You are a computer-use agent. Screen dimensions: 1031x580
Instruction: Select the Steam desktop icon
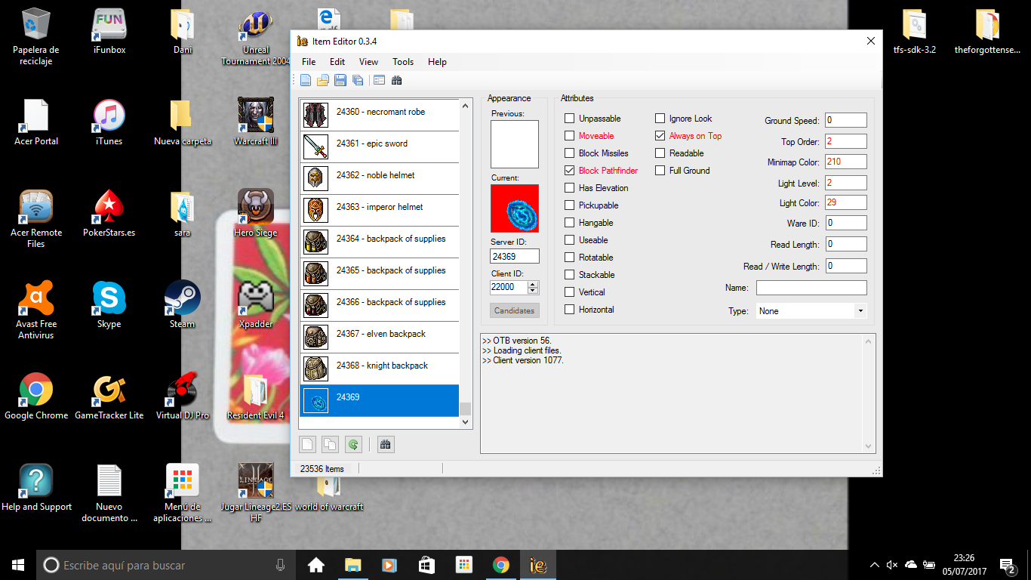coord(183,304)
